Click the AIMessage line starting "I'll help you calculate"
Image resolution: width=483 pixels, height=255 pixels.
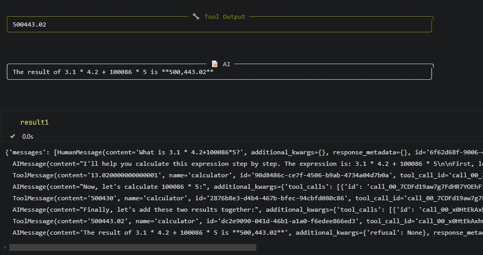pos(247,164)
